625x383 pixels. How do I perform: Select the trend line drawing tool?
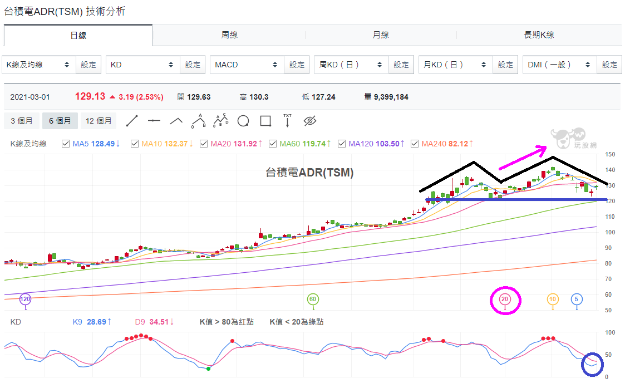[131, 121]
